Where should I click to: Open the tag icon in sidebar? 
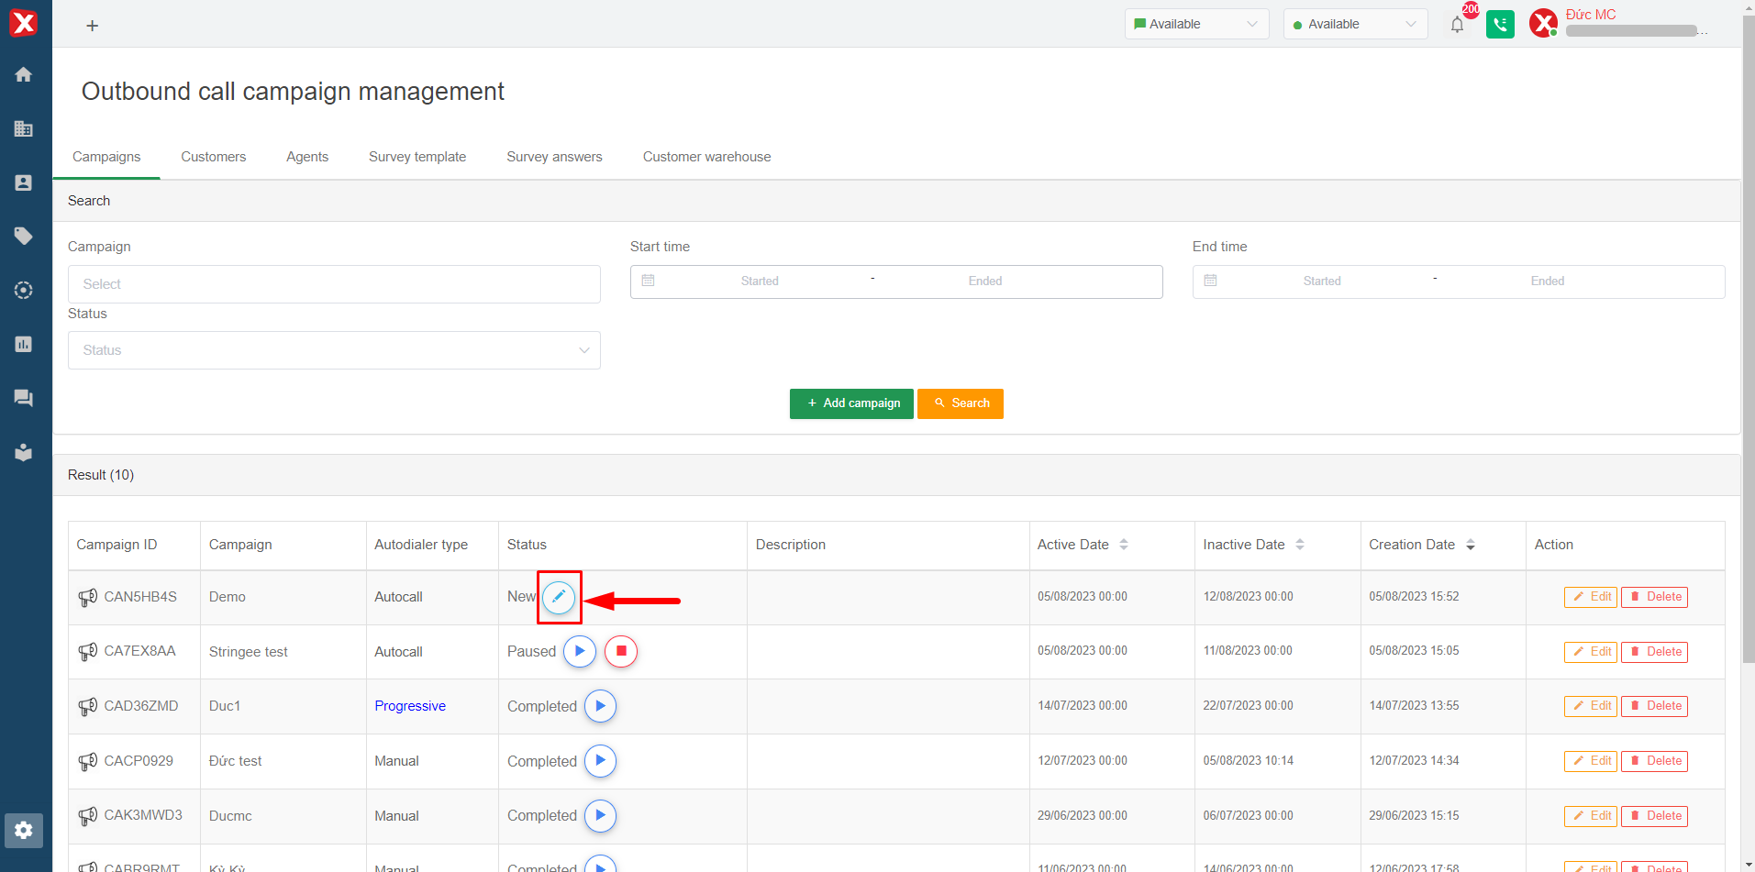24,237
